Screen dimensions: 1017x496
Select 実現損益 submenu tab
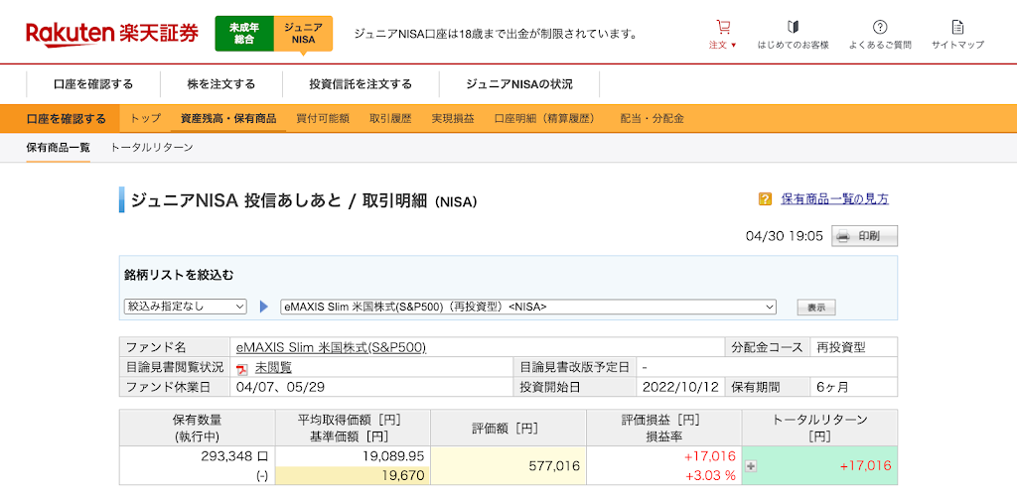point(453,118)
